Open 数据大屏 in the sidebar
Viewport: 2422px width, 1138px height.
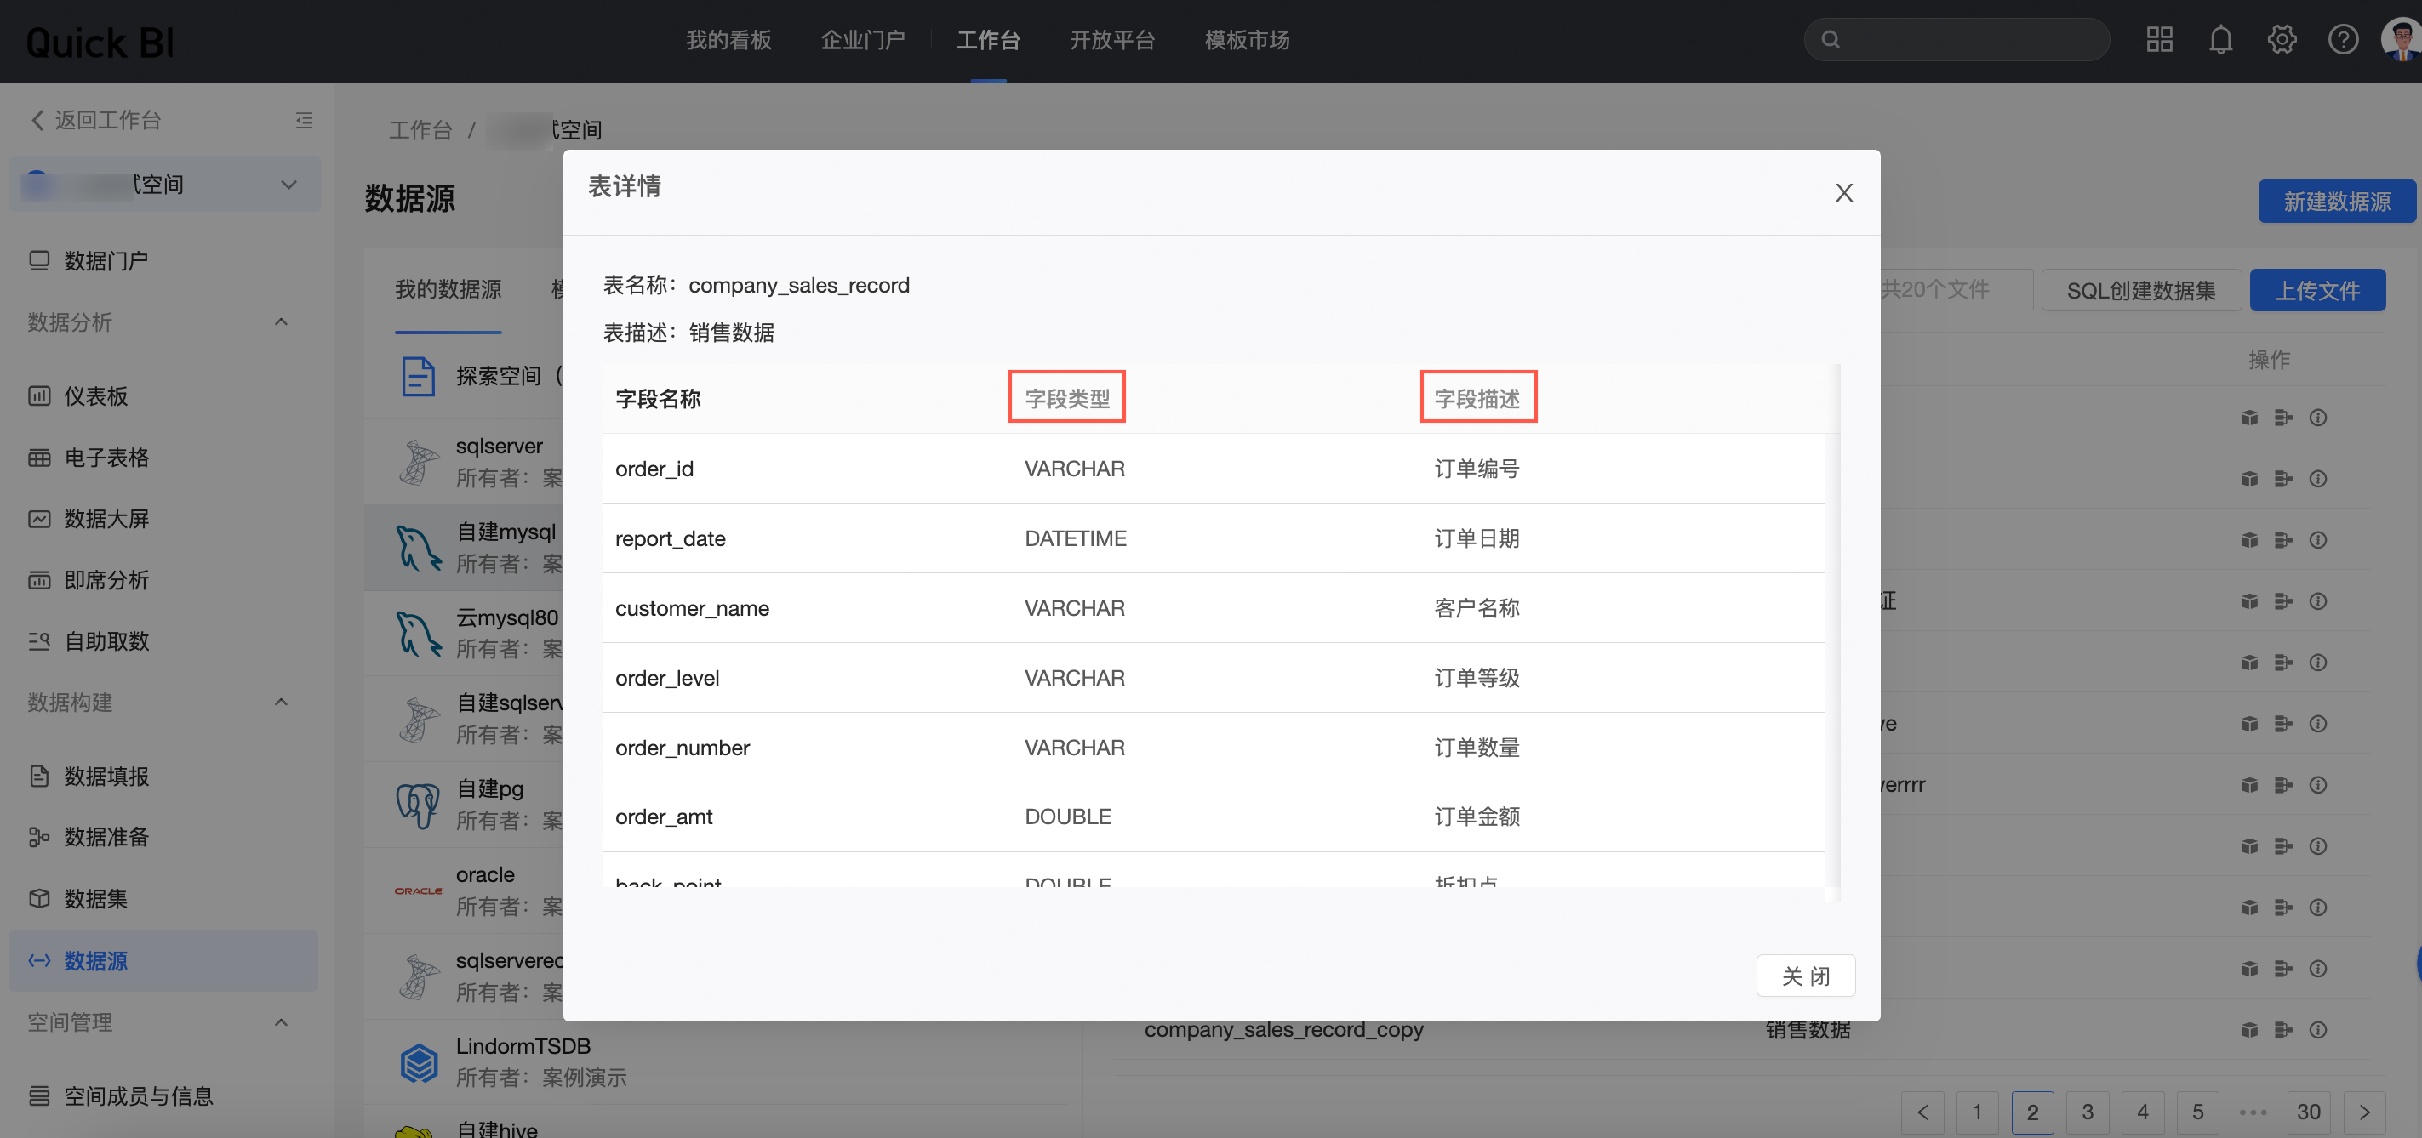(x=106, y=519)
